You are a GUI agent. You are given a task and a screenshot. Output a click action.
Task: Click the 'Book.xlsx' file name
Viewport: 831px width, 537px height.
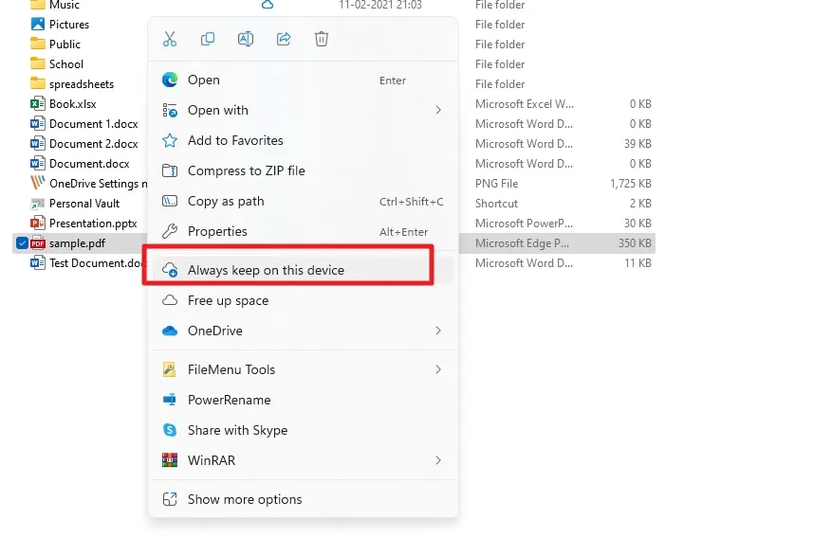73,103
